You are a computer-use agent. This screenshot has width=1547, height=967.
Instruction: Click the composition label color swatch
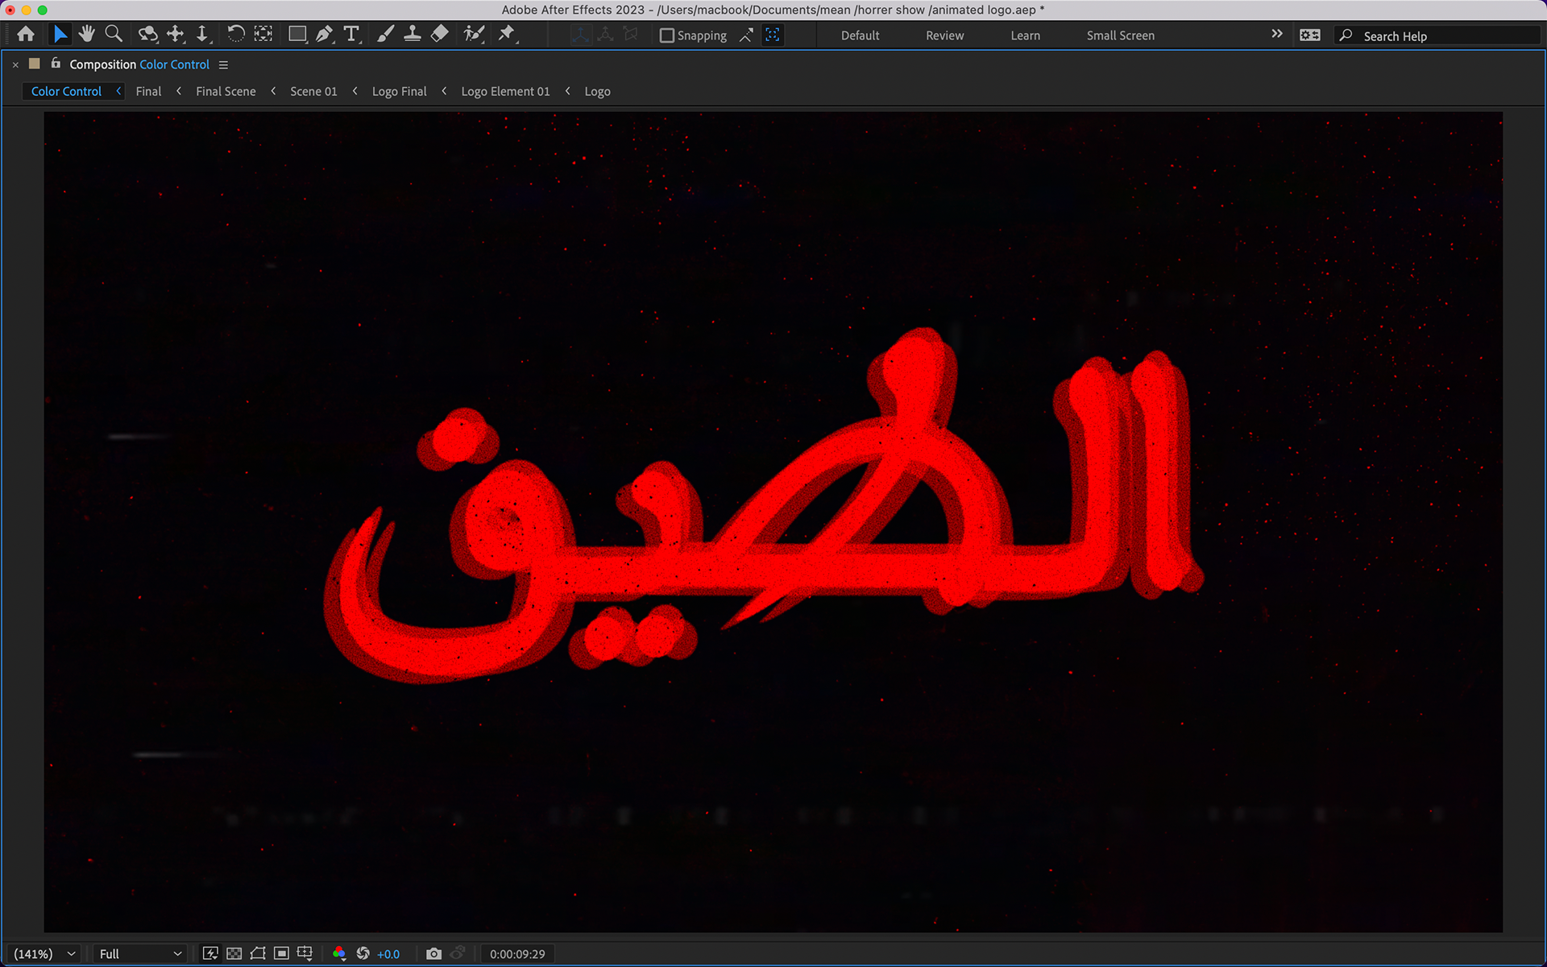tap(35, 64)
